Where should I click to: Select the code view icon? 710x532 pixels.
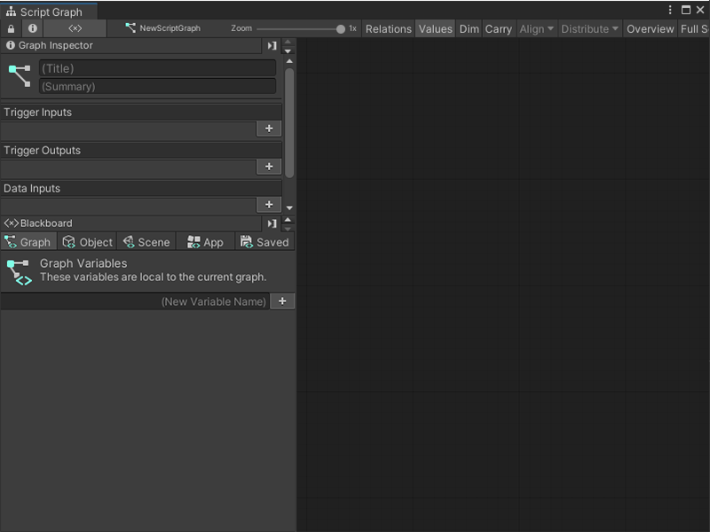[75, 28]
